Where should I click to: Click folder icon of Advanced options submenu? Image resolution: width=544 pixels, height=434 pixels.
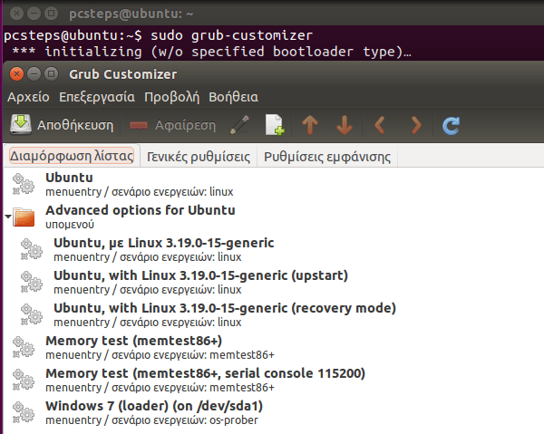[x=24, y=217]
